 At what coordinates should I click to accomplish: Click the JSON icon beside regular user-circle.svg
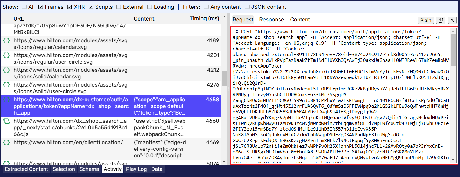[6, 55]
